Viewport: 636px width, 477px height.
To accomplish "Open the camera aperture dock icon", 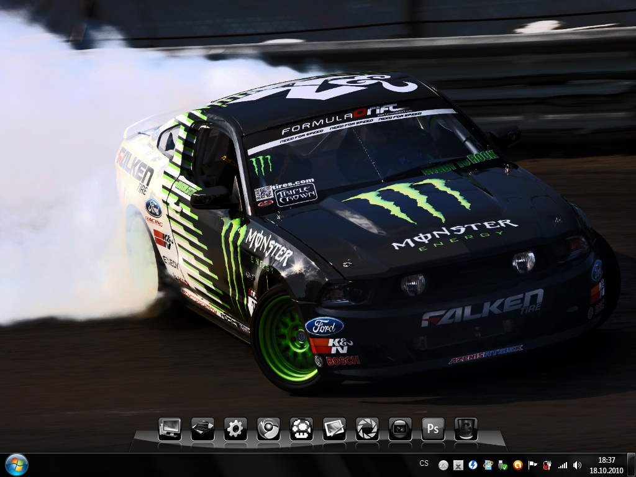I will [367, 429].
